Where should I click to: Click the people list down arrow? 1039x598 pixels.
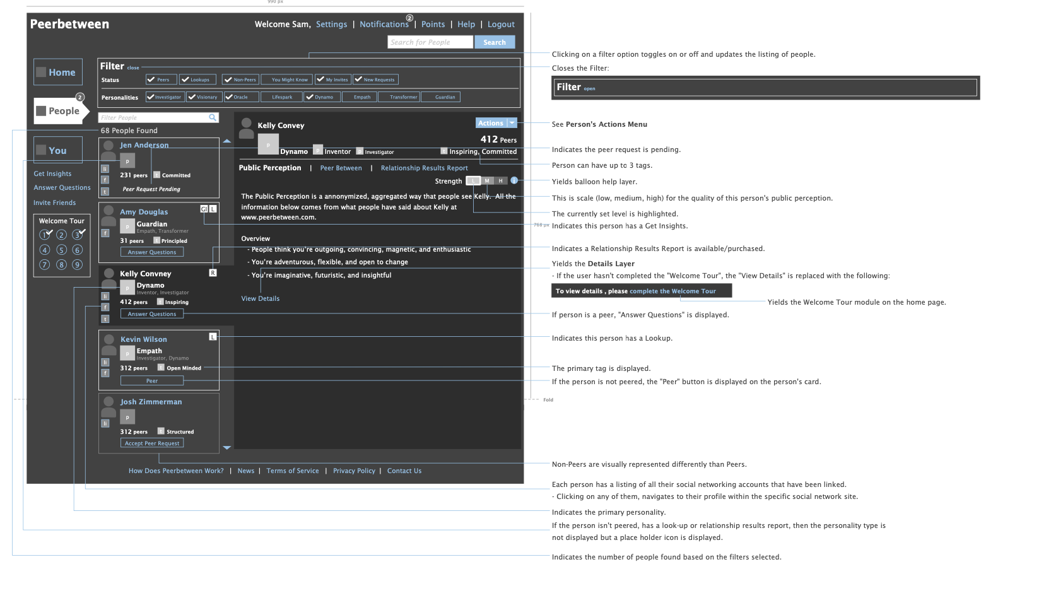227,447
